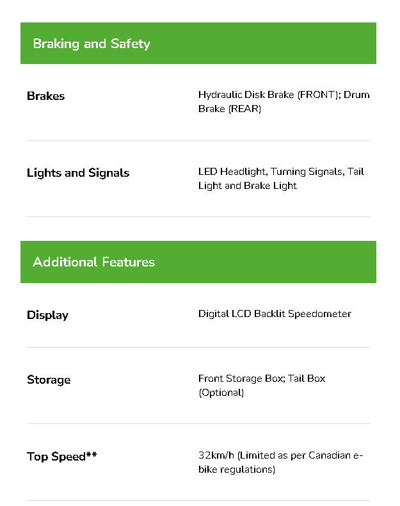Collapse the Additional Features section header
The image size is (400, 506).
(93, 262)
